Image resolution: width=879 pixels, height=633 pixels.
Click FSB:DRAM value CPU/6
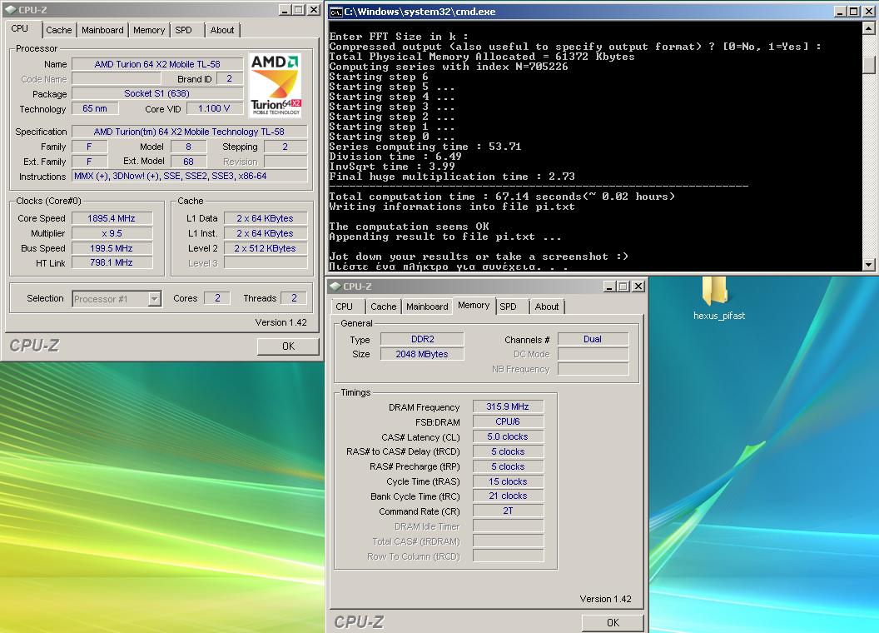coord(508,421)
